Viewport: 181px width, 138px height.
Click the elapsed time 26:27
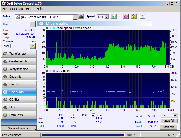coord(170,135)
